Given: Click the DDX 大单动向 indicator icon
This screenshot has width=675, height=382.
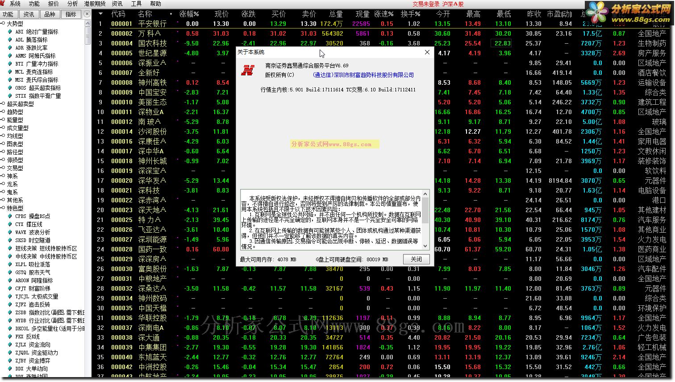Looking at the screenshot, I should tap(10, 369).
